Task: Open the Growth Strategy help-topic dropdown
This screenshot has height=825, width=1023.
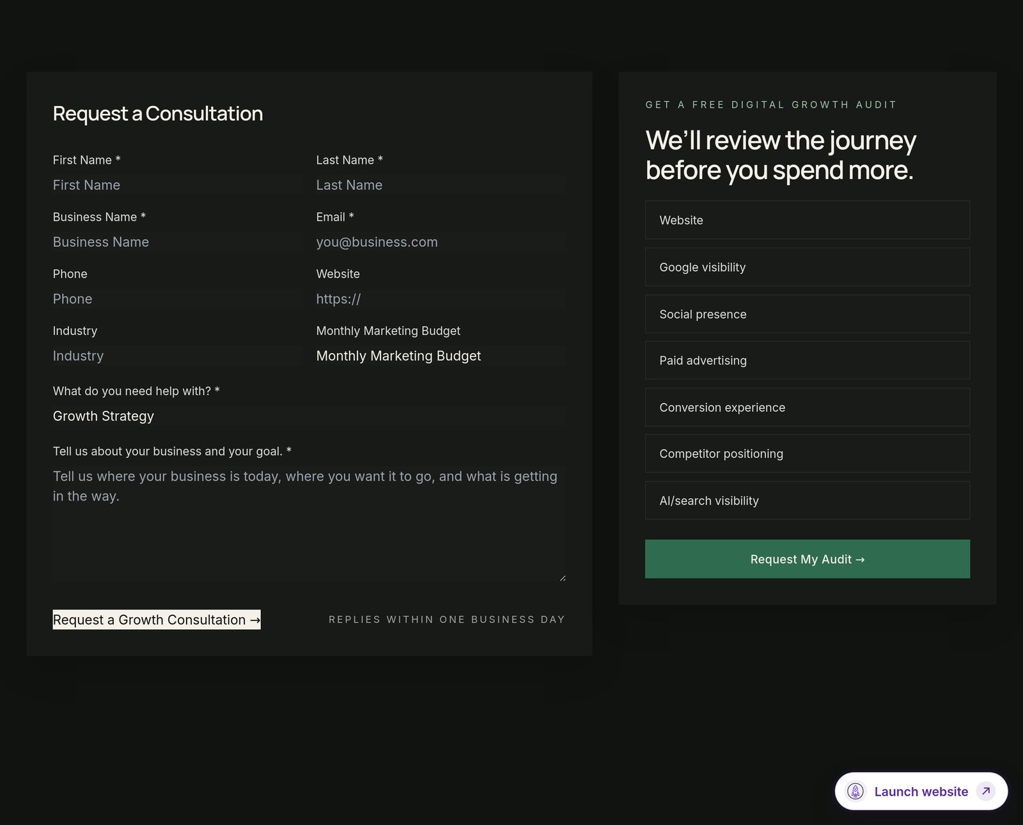Action: pyautogui.click(x=309, y=416)
